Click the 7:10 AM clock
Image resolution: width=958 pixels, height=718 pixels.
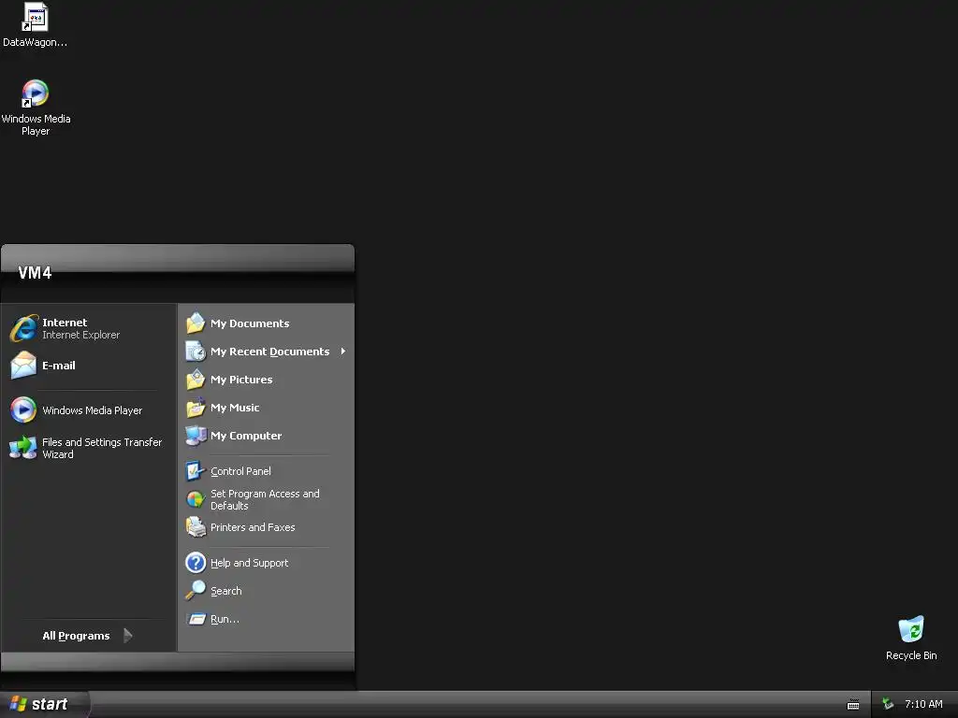(923, 705)
